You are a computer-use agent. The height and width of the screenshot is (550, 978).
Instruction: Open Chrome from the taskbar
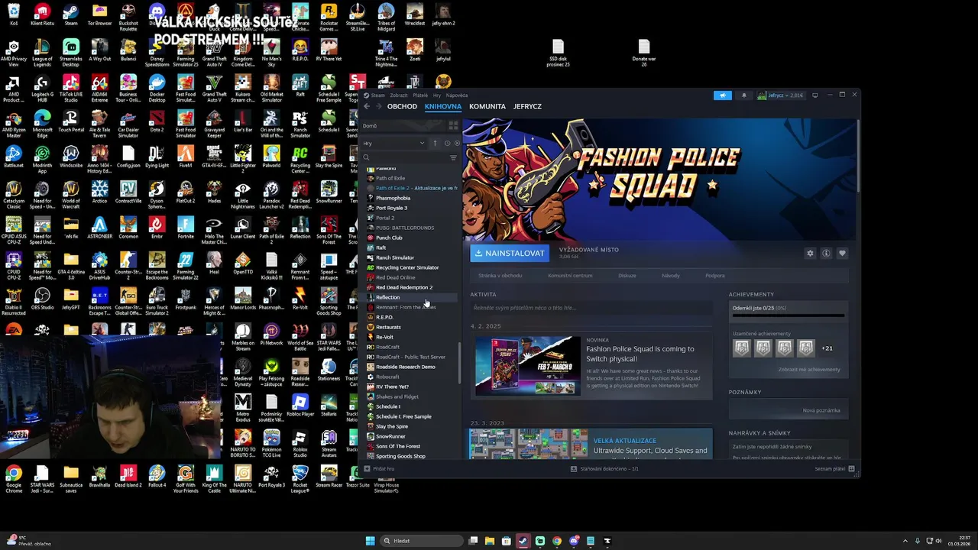coord(556,541)
